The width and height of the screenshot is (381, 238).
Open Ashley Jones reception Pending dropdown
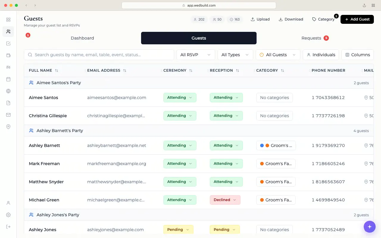click(225, 230)
